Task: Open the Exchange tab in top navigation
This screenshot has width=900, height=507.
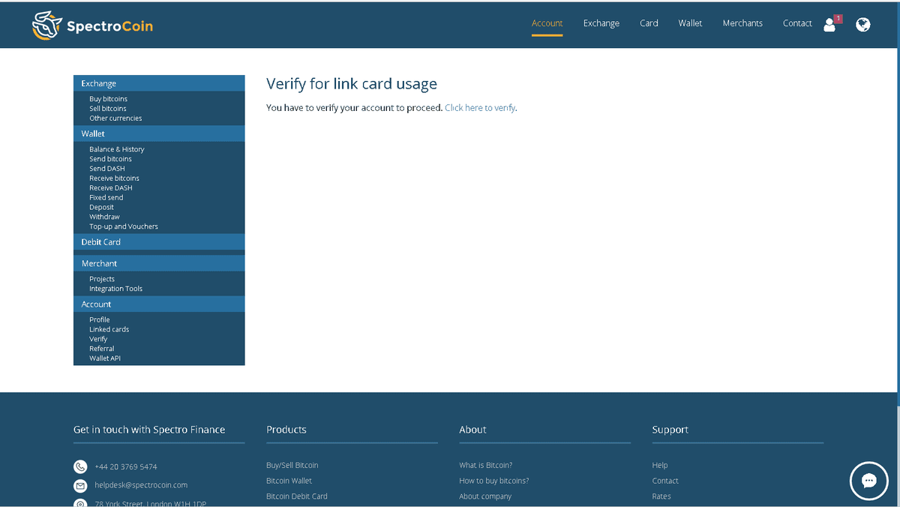Action: tap(601, 23)
